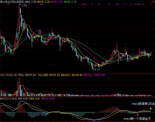The image size is (155, 122).
Task: Click the green down arrow MACD marker
Action: [x=151, y=109]
